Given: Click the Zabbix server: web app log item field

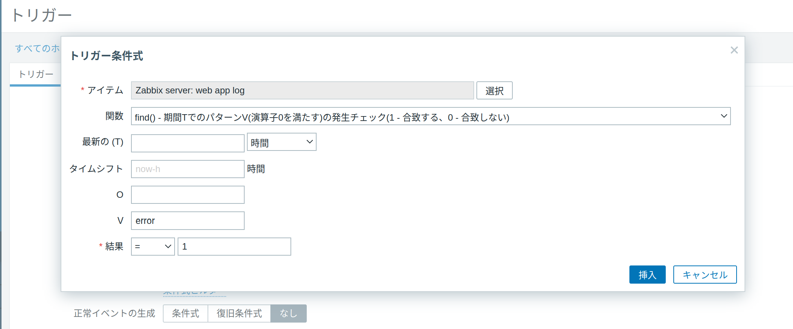Looking at the screenshot, I should [302, 91].
